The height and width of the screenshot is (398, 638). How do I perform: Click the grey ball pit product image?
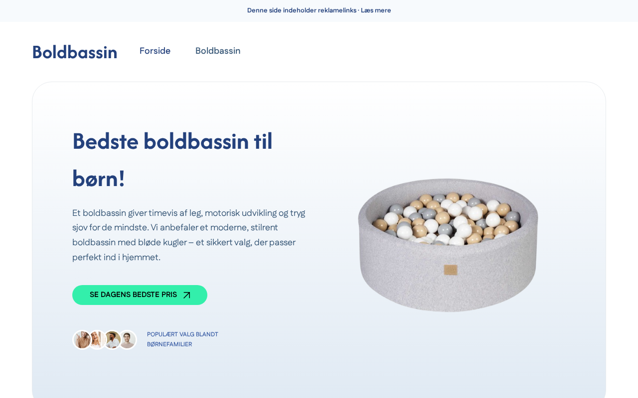click(448, 245)
